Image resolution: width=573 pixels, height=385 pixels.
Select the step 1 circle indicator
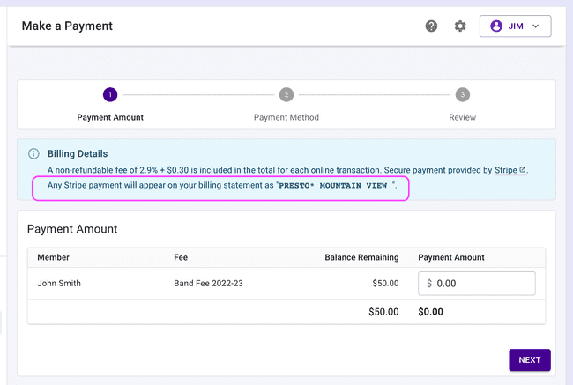point(110,95)
